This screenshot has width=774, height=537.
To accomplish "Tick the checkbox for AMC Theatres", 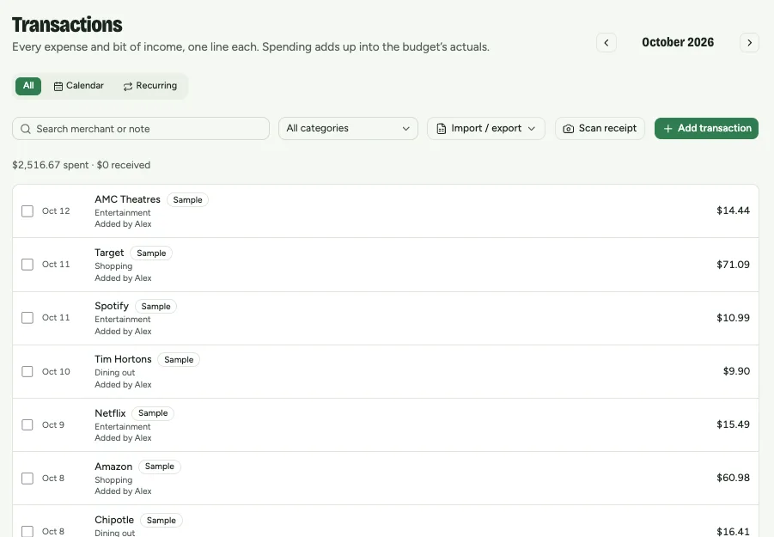I will (27, 211).
